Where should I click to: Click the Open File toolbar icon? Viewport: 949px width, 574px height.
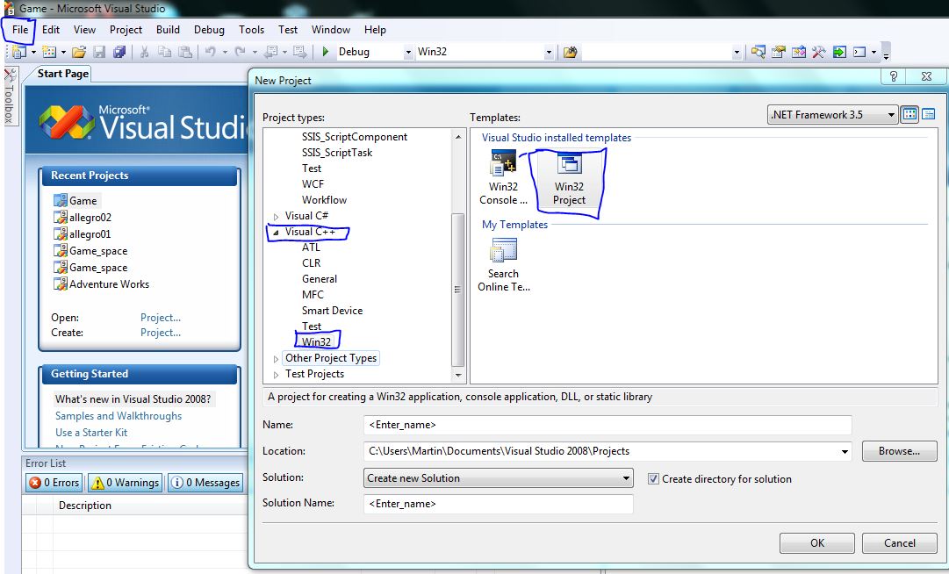(x=79, y=53)
